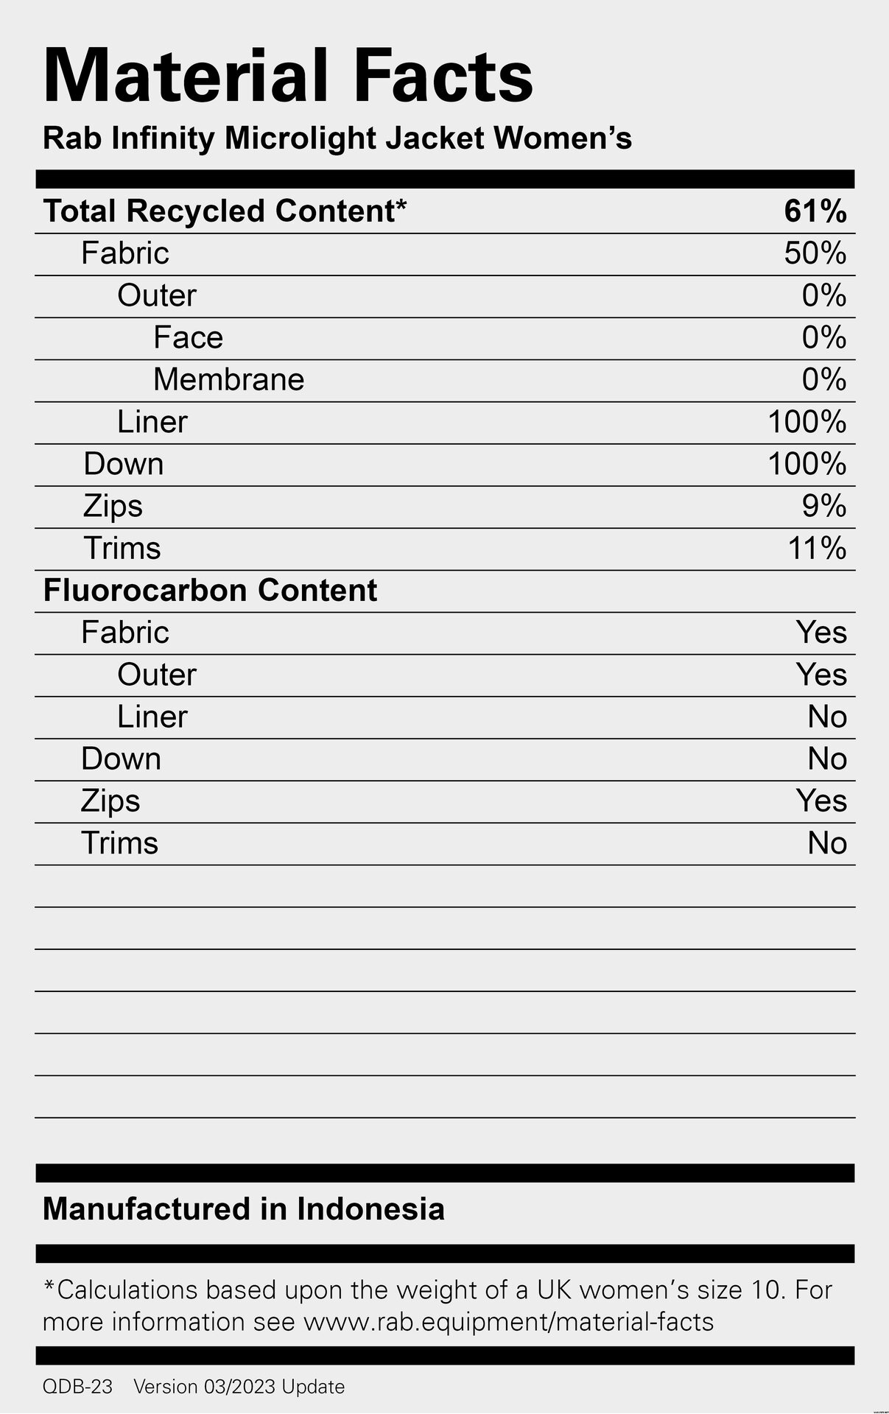This screenshot has height=1414, width=889.
Task: Click the Fluorocarbon Content section heading
Action: pos(210,591)
